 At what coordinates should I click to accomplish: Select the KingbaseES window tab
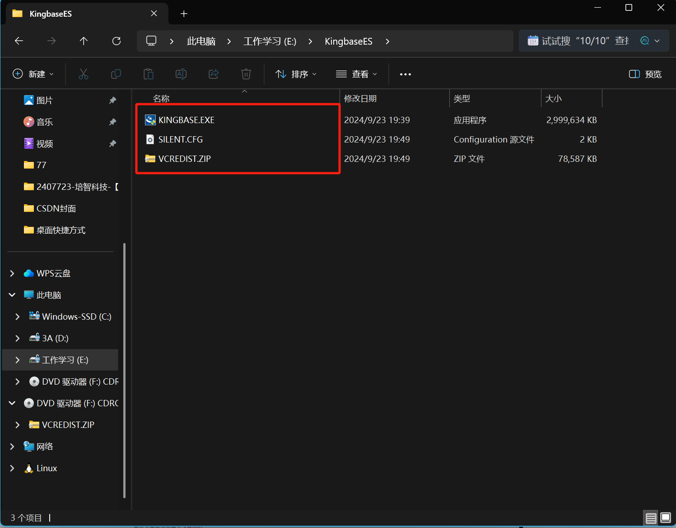(x=87, y=14)
